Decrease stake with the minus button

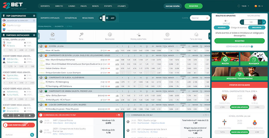pos(242,22)
